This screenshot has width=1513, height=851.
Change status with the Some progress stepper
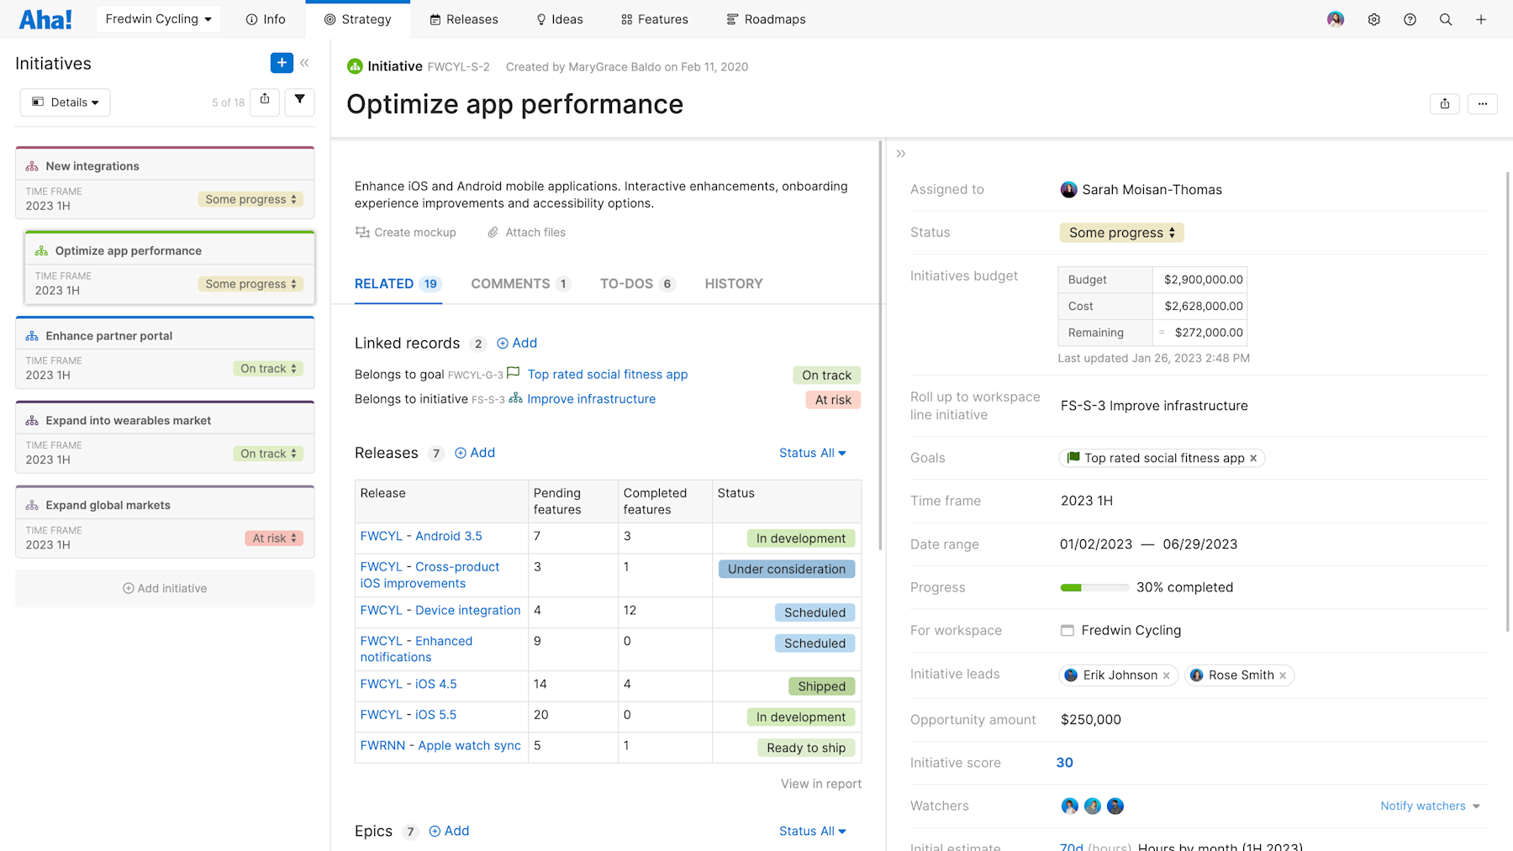point(1120,233)
